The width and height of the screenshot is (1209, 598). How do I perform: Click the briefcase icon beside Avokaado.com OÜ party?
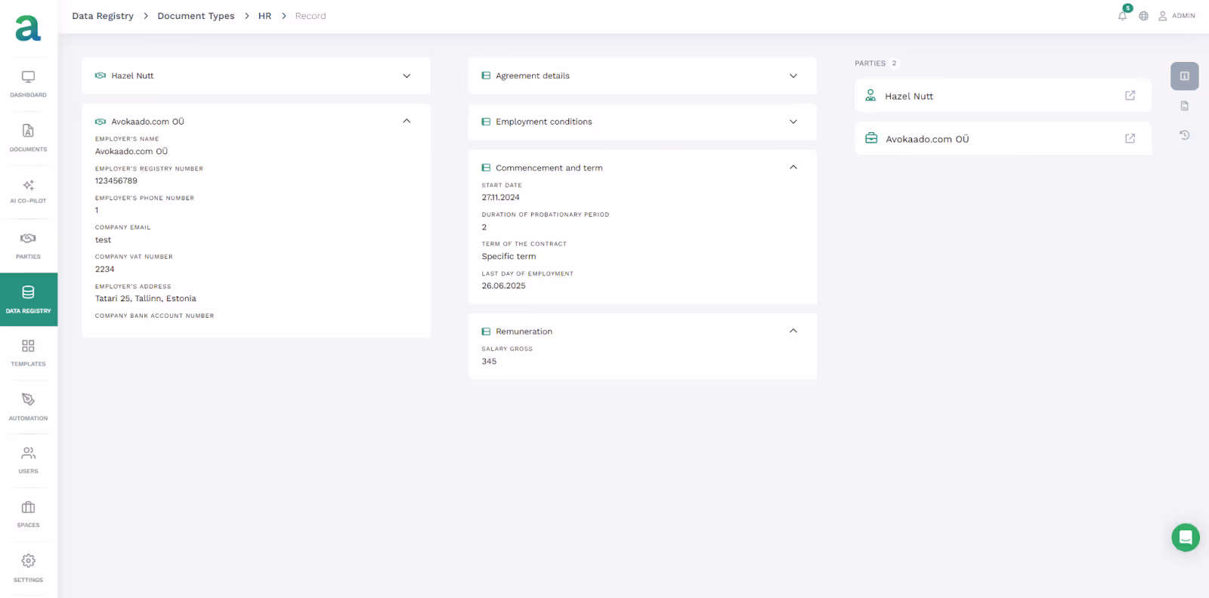click(x=871, y=138)
